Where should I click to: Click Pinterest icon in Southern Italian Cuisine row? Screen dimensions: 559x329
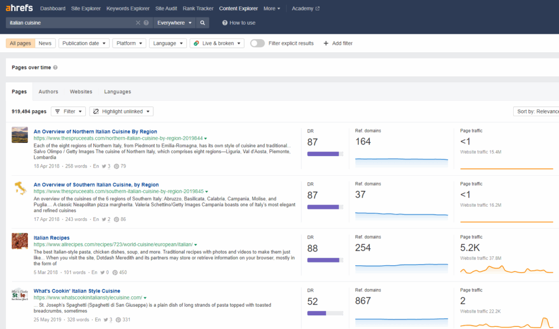pos(116,219)
